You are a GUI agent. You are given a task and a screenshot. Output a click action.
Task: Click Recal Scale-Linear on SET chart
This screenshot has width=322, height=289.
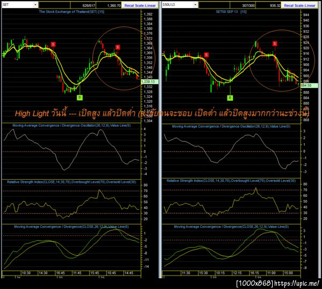click(x=140, y=5)
